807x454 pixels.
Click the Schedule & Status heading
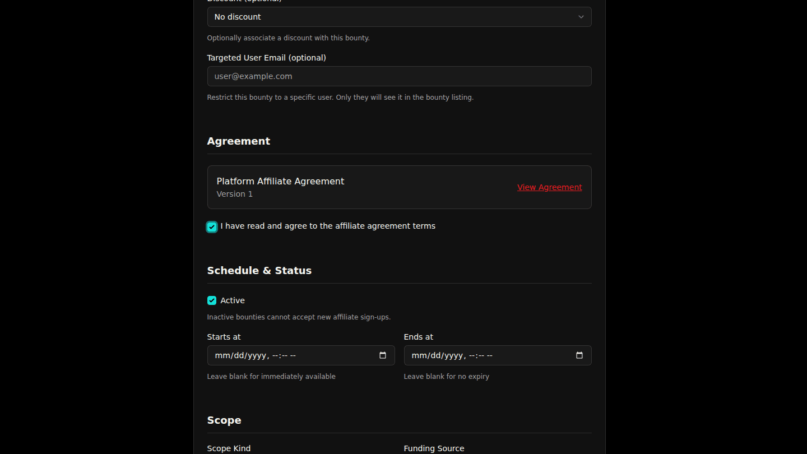[259, 271]
